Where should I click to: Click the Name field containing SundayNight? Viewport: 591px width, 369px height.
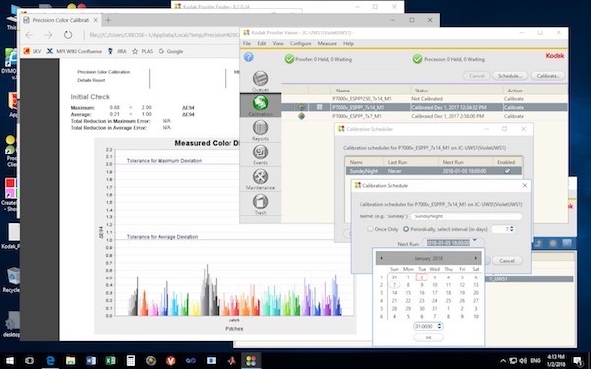tap(466, 216)
